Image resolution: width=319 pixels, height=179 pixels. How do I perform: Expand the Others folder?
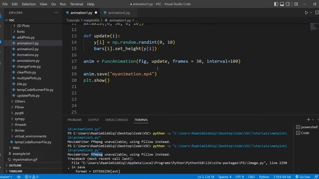coord(20,101)
